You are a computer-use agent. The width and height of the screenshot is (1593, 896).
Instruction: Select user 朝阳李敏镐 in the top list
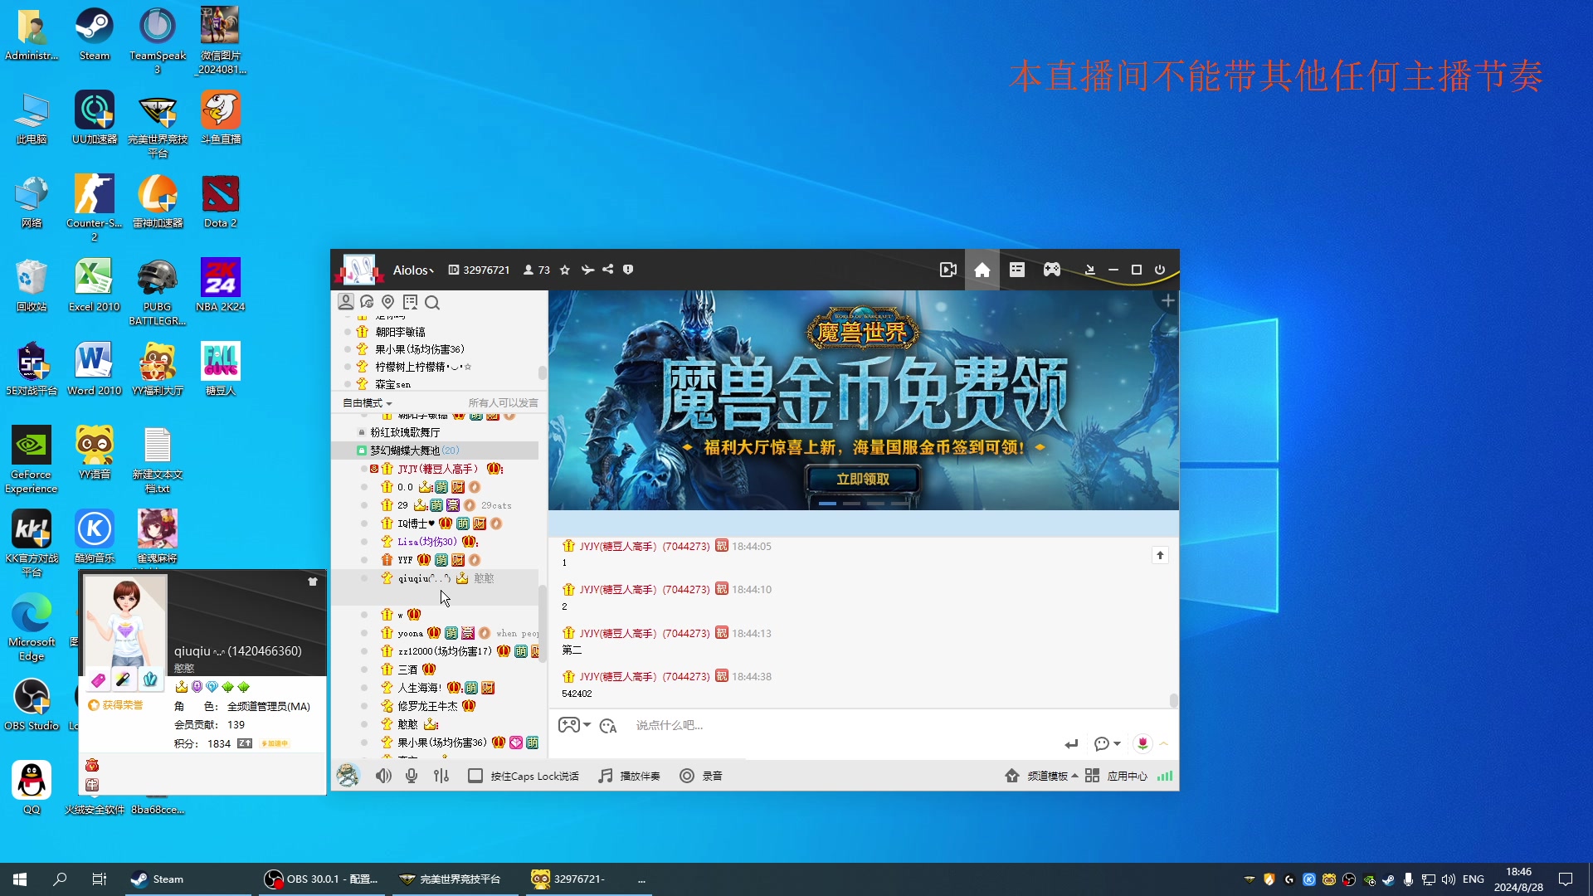click(x=400, y=332)
